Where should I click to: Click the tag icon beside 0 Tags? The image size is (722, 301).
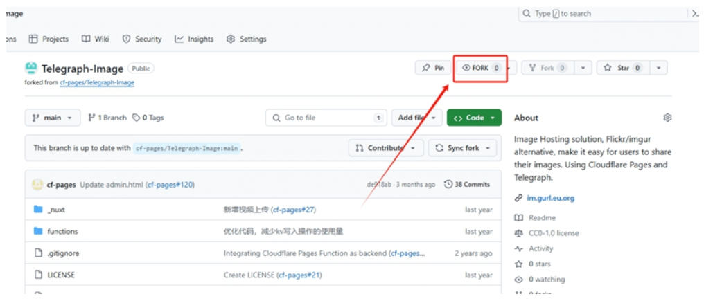pyautogui.click(x=136, y=118)
